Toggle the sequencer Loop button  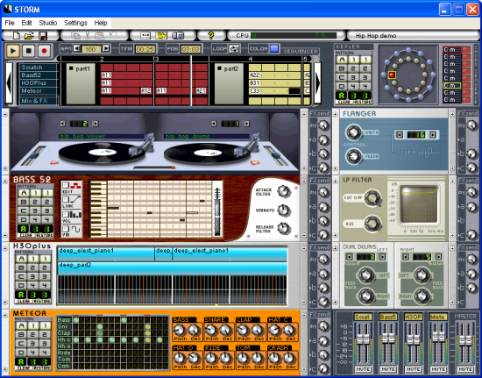(x=234, y=49)
